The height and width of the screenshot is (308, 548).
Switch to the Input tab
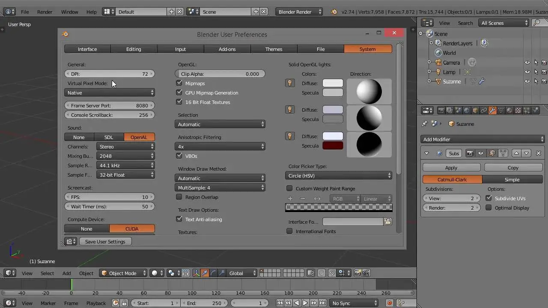point(181,49)
